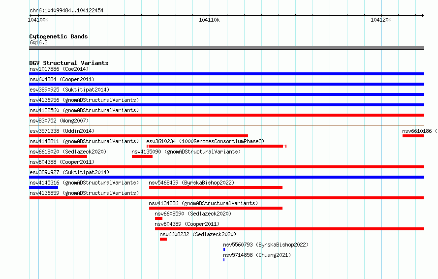Click the red bar under nsv6610186

pos(413,136)
